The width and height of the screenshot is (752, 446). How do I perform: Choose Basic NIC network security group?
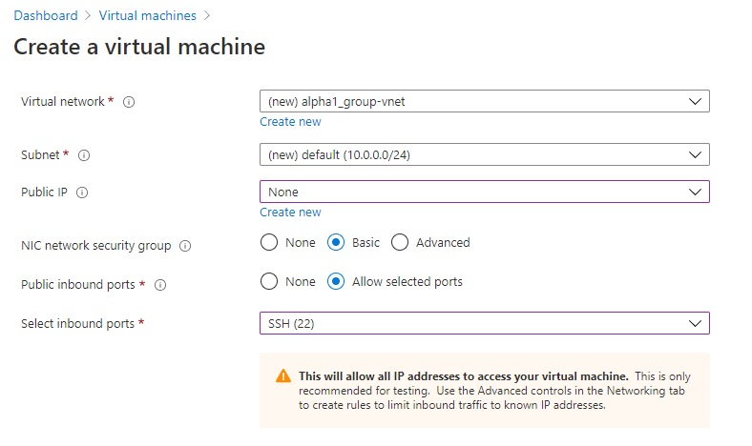click(x=336, y=243)
